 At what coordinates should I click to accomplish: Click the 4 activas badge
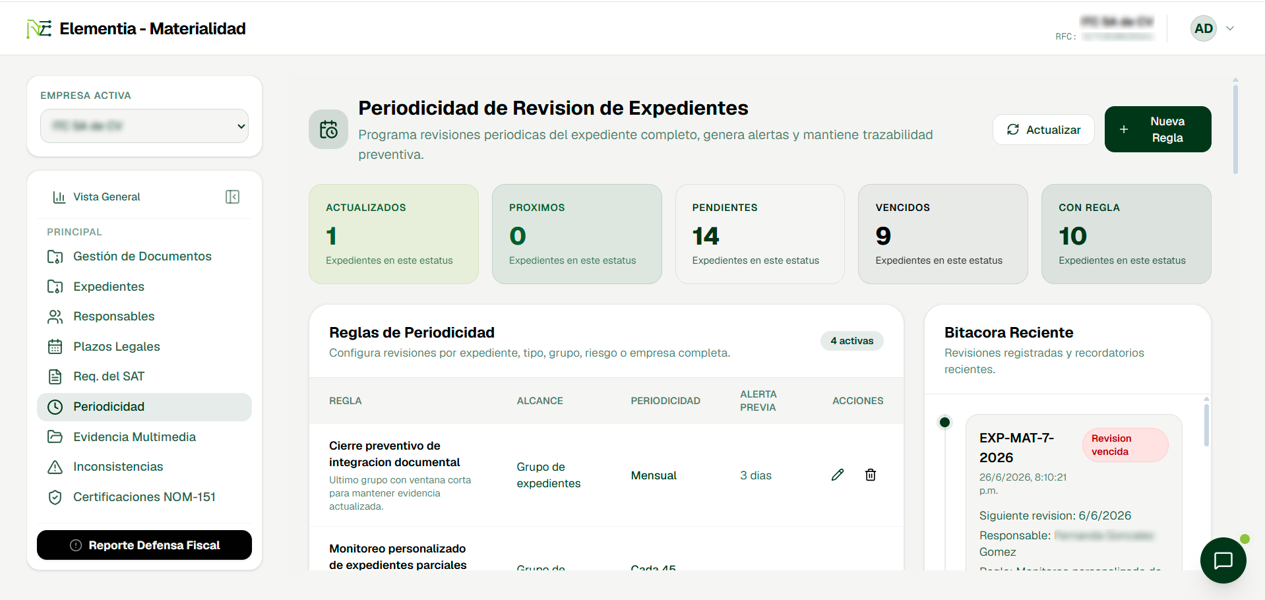pos(852,341)
